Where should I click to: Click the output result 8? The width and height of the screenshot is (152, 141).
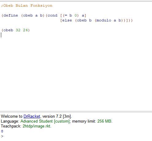tap(2, 131)
